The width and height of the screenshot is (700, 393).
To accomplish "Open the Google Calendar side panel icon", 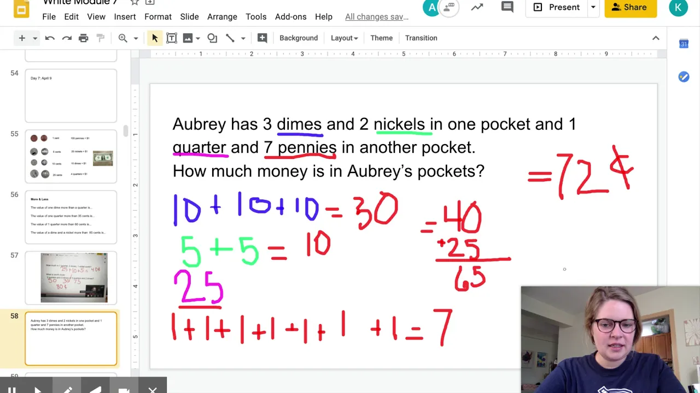I will click(x=684, y=44).
